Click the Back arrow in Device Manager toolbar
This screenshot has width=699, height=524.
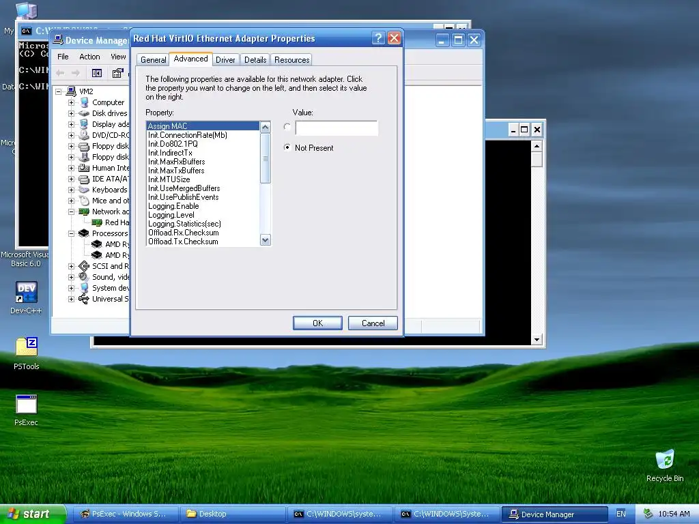[x=60, y=72]
